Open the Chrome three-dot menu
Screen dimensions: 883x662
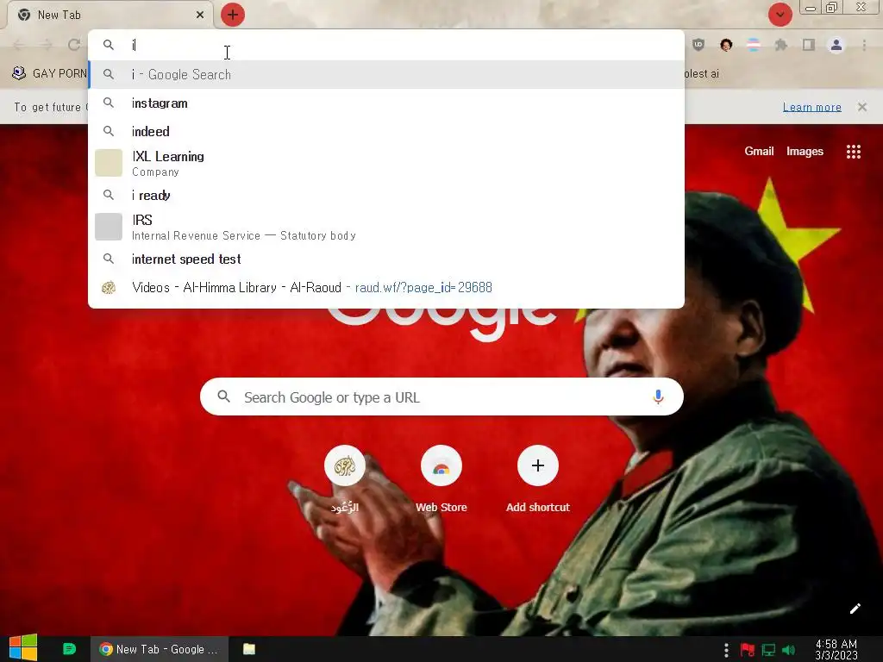pos(864,45)
